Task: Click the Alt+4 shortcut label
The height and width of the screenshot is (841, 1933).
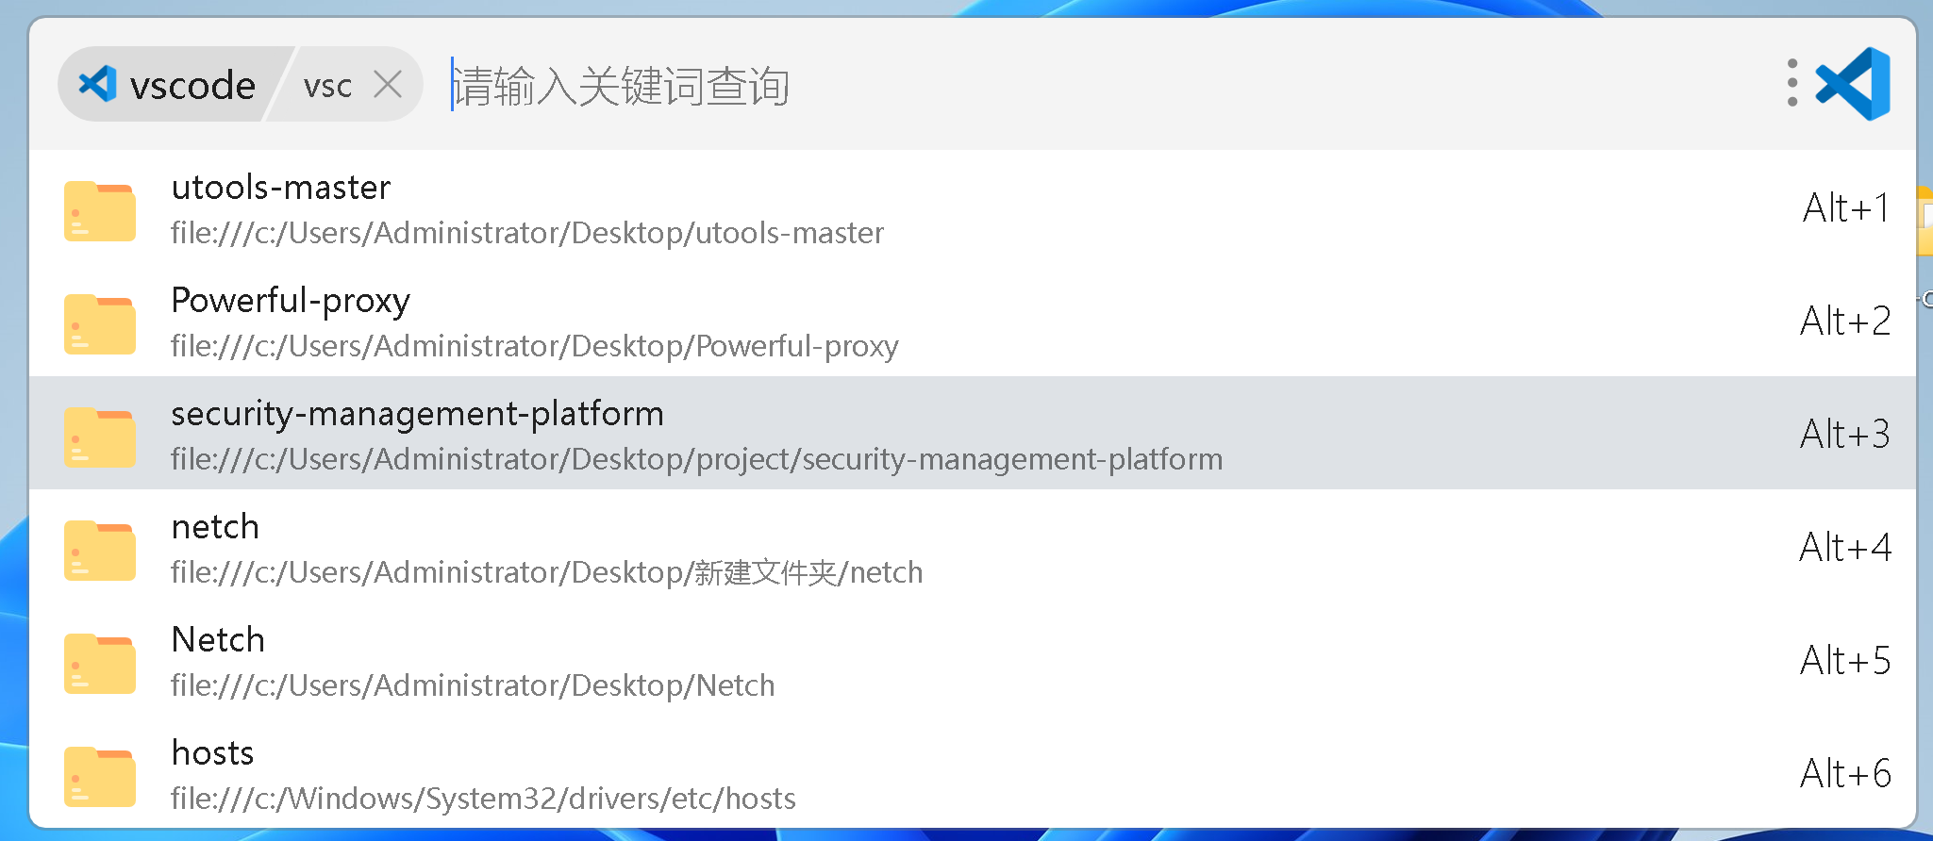Action: point(1846,548)
